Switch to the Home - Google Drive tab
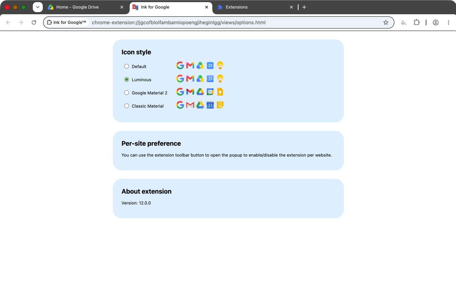 click(86, 7)
